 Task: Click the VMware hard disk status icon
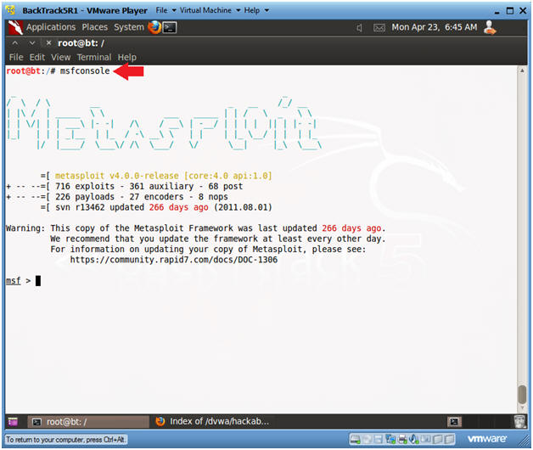point(356,440)
